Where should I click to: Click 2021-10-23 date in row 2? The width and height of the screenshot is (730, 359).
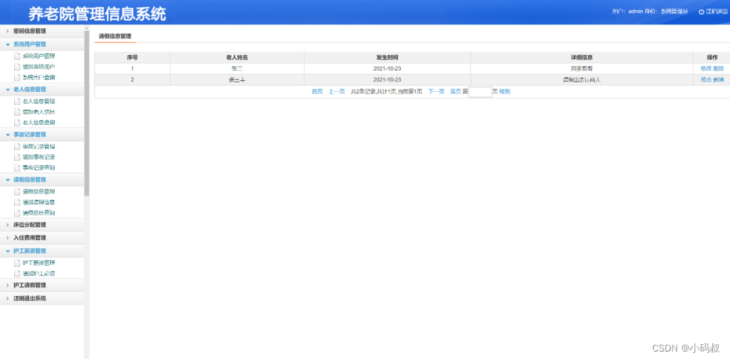pyautogui.click(x=387, y=80)
